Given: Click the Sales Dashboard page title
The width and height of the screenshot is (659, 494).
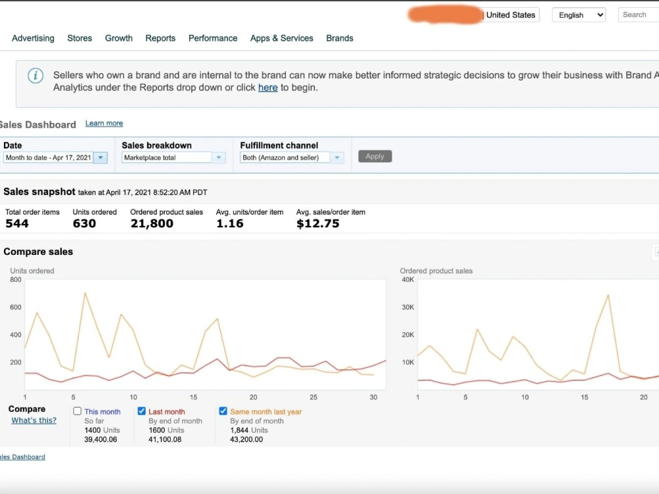Looking at the screenshot, I should click(x=38, y=124).
